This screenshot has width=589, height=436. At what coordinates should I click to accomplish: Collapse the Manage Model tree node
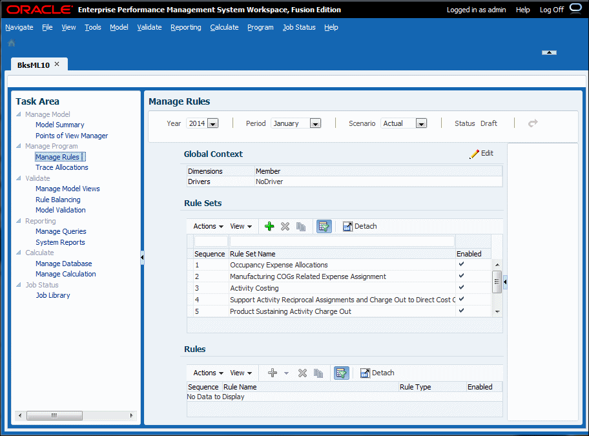tap(18, 114)
